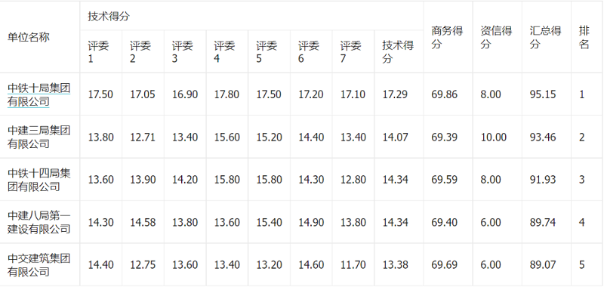
Task: Click the 单位名称 column header
Action: (x=29, y=37)
